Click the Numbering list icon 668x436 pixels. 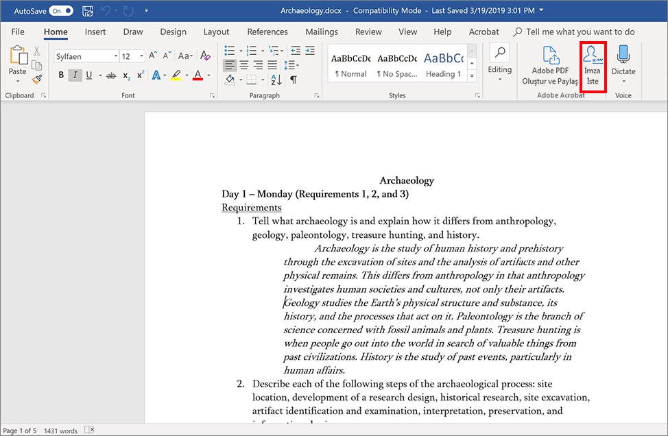251,51
